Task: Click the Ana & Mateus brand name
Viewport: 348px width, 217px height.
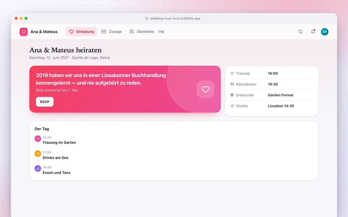Action: (x=44, y=32)
